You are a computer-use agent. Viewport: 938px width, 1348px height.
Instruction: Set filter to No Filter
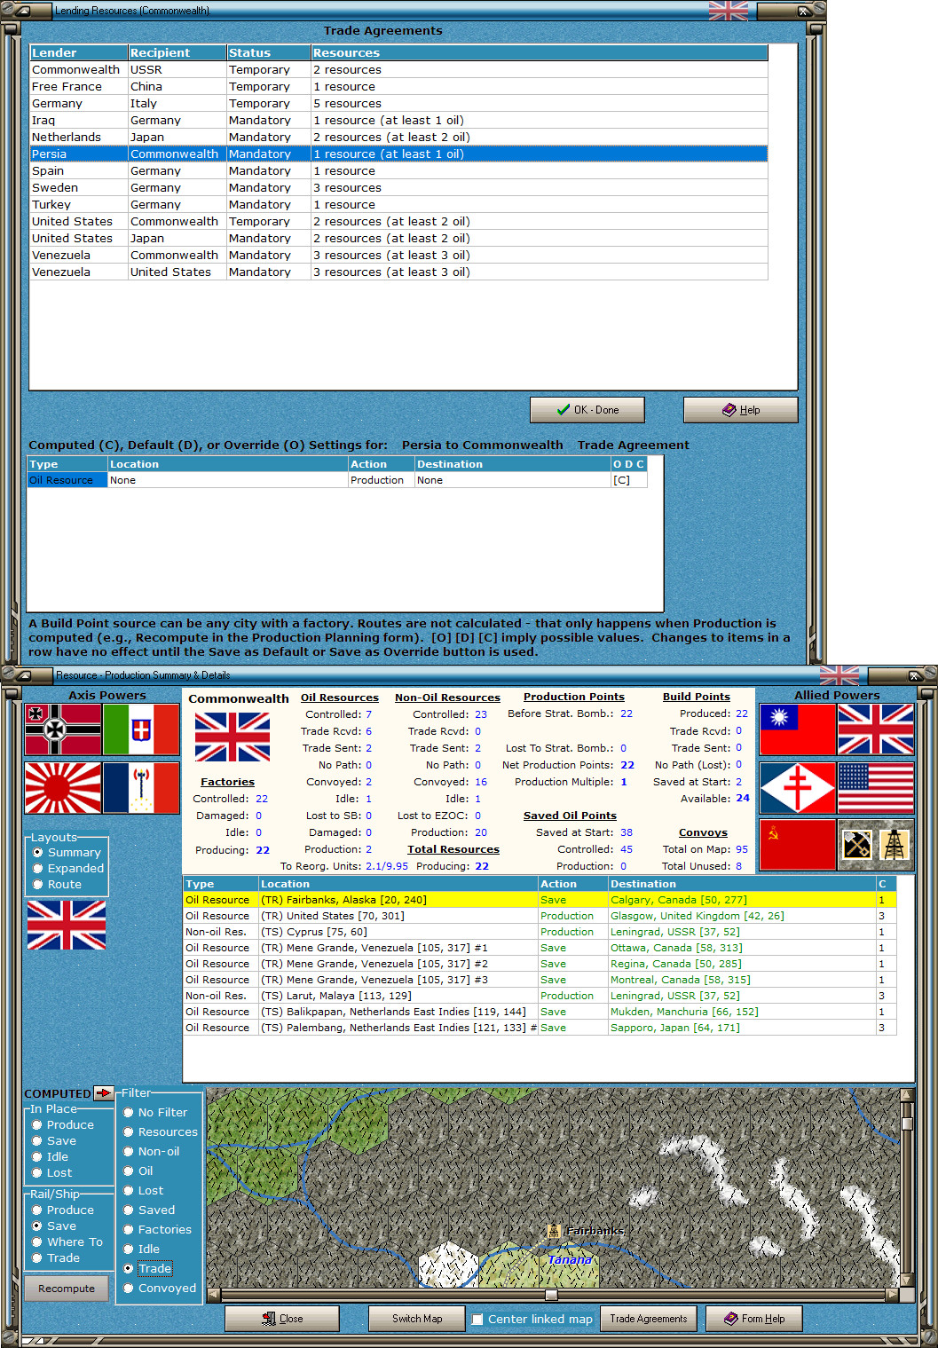(155, 1112)
